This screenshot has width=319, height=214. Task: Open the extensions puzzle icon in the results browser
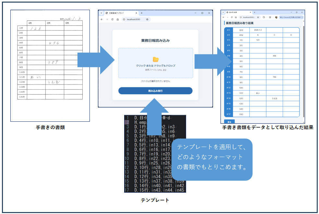(264, 17)
